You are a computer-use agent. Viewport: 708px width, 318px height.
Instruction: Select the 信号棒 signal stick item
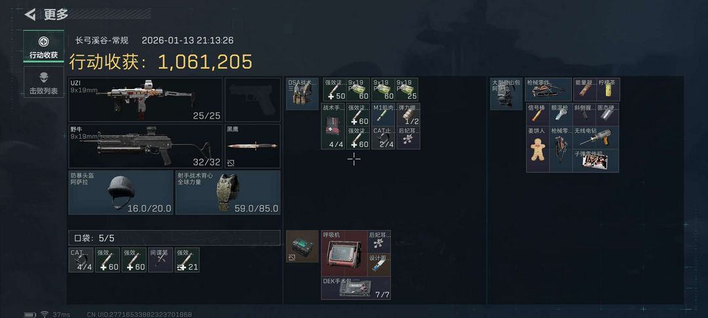tap(538, 115)
